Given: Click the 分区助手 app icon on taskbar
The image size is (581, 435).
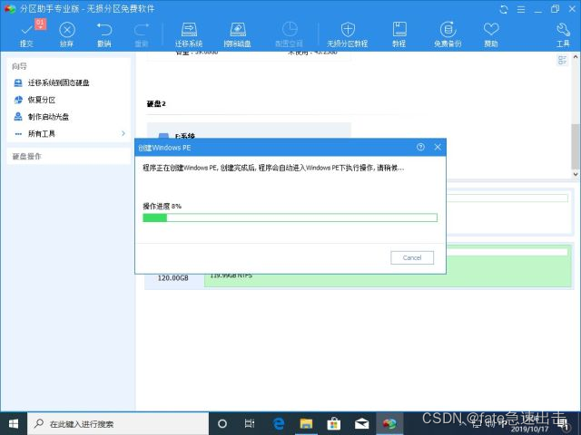Looking at the screenshot, I should (389, 423).
